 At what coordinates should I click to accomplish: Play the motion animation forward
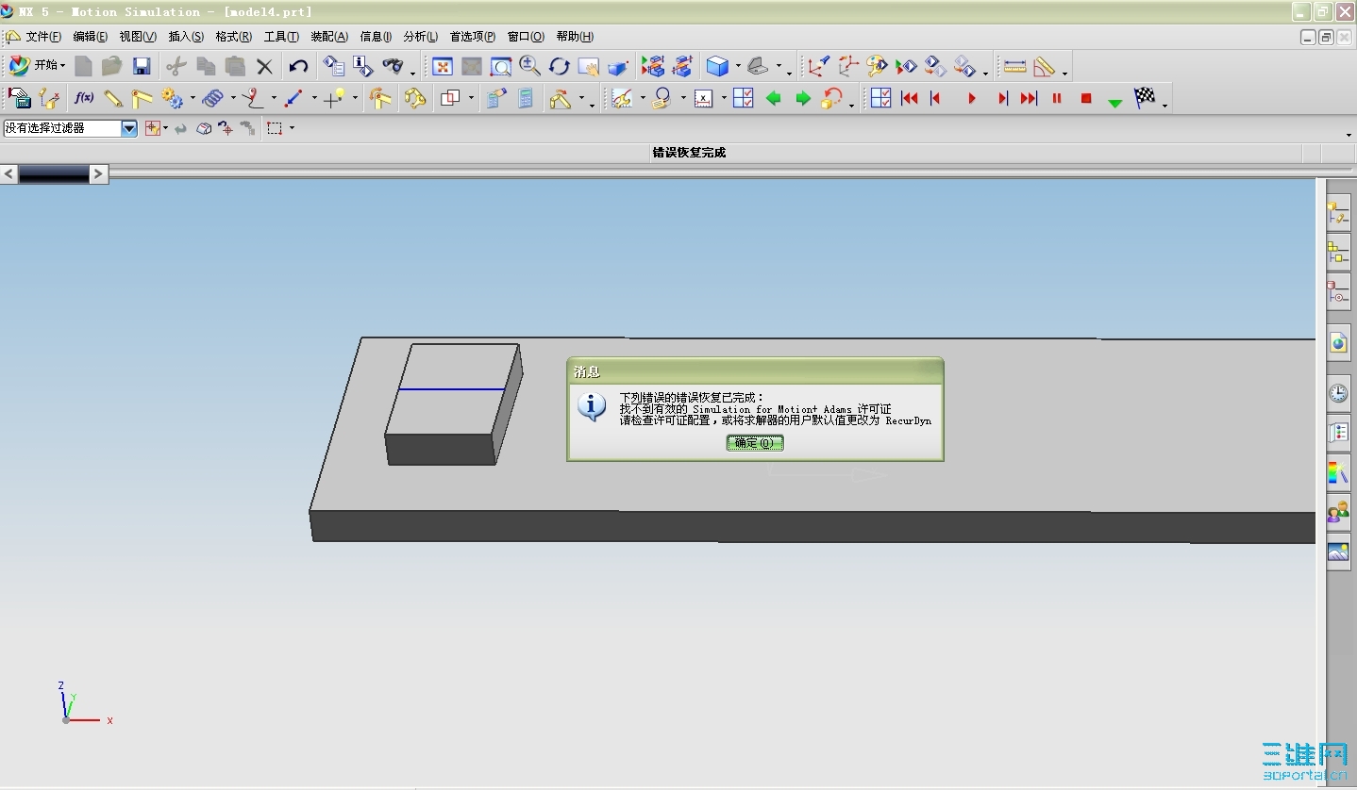[972, 98]
